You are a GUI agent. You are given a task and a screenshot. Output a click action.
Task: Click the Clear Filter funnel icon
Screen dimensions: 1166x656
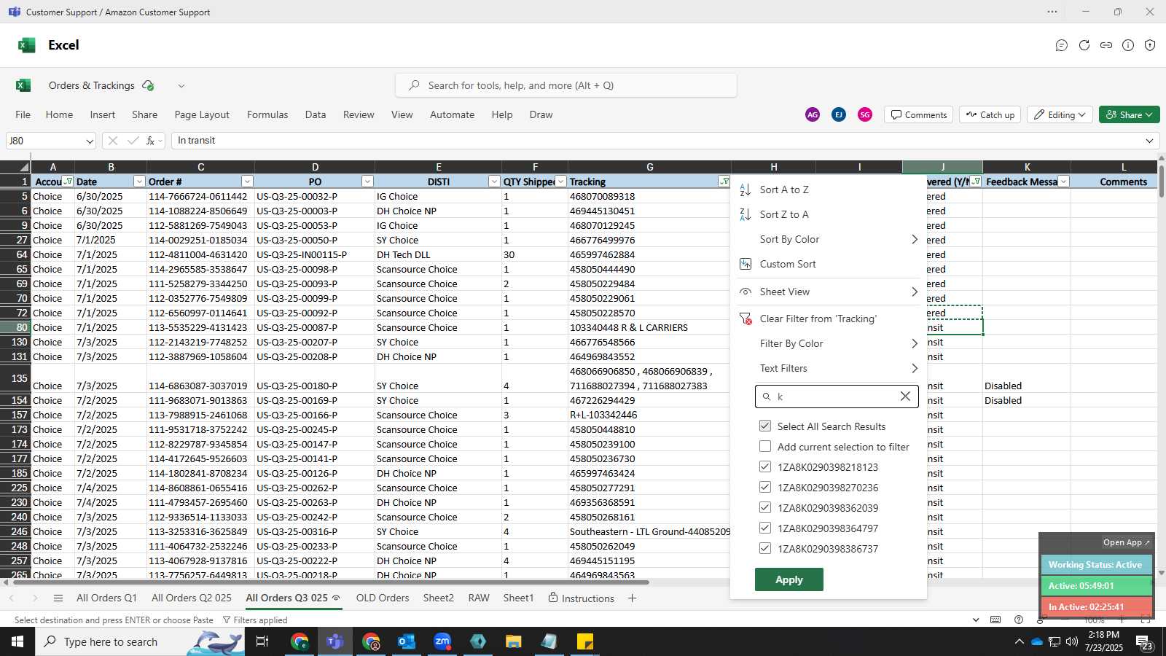click(745, 319)
